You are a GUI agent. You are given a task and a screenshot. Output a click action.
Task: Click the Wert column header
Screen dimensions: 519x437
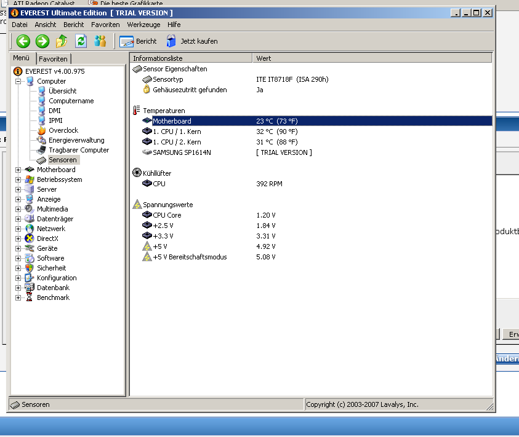372,58
